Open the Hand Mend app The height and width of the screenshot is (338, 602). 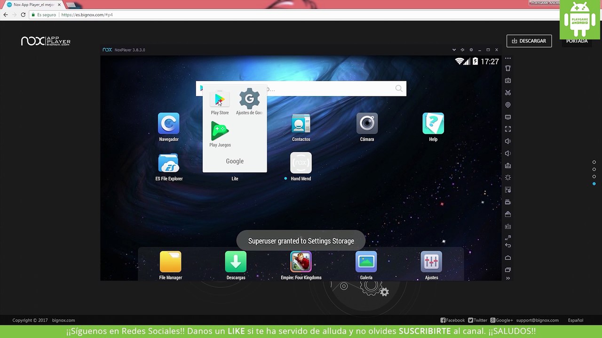(x=301, y=167)
